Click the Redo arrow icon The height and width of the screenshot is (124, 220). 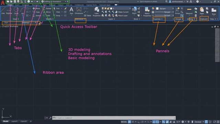coord(37,1)
